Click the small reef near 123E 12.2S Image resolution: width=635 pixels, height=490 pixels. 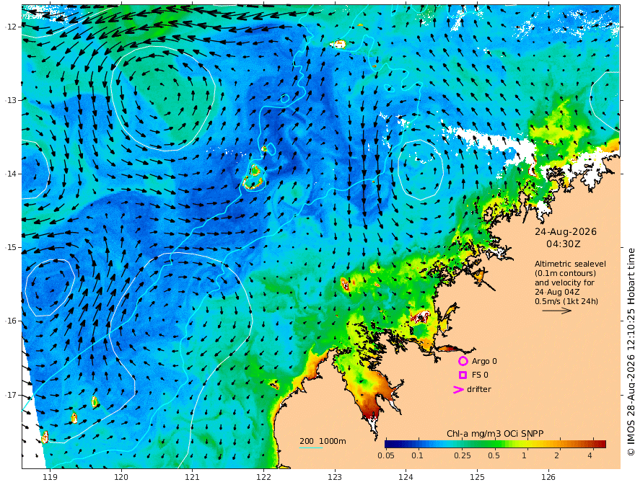click(x=339, y=44)
